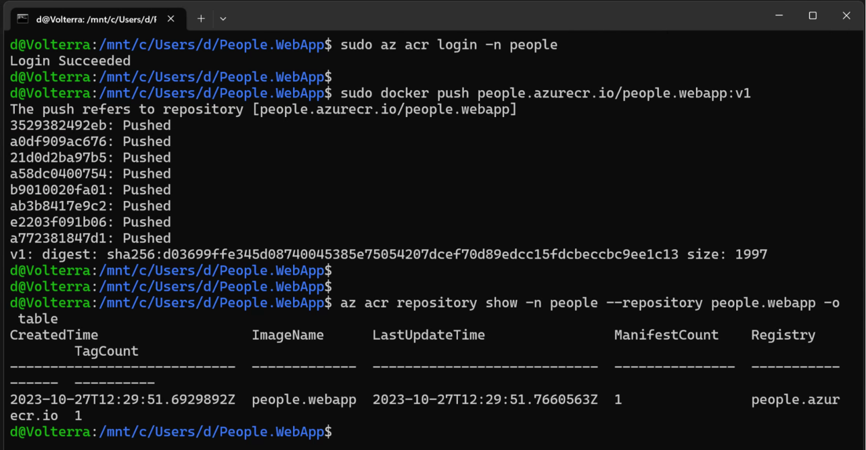Click the terminal icon in the active tab
The height and width of the screenshot is (450, 866).
[x=24, y=19]
